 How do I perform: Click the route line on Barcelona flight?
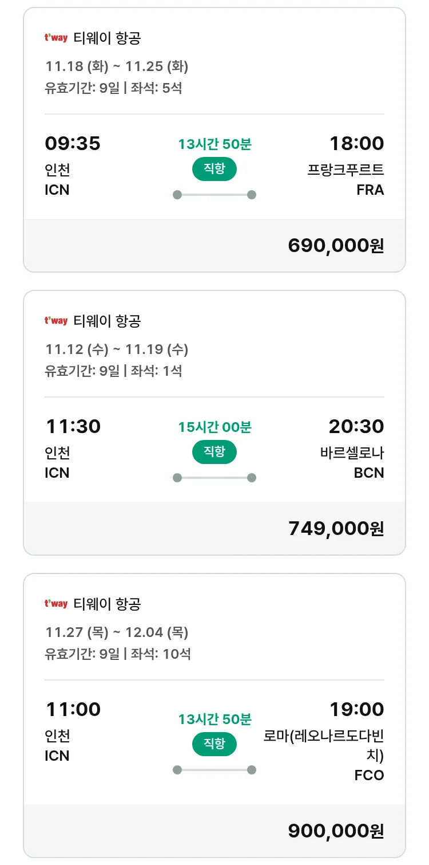coord(214,478)
